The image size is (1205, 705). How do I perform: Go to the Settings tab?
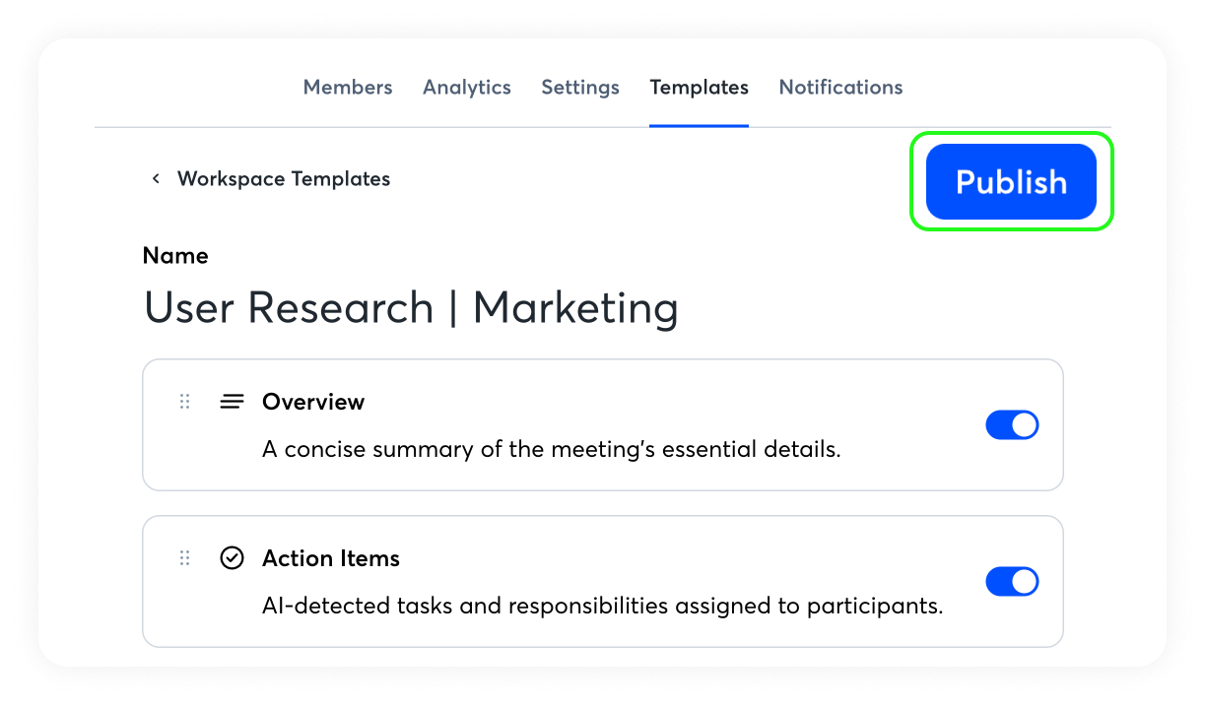coord(580,88)
